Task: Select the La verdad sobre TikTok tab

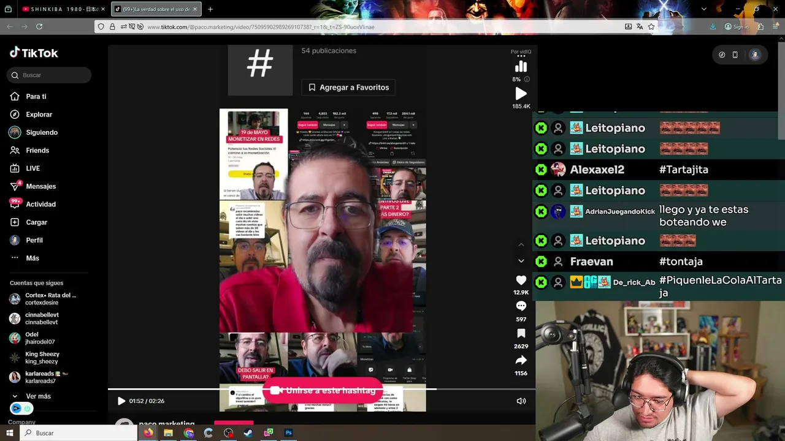Action: tap(156, 9)
